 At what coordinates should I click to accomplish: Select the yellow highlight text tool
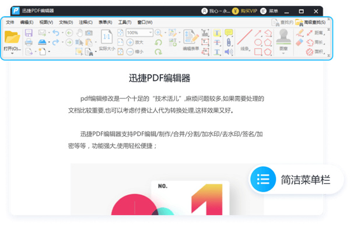217,33
